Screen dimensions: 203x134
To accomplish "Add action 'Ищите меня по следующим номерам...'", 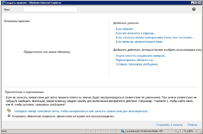I will pyautogui.click(x=141, y=56).
